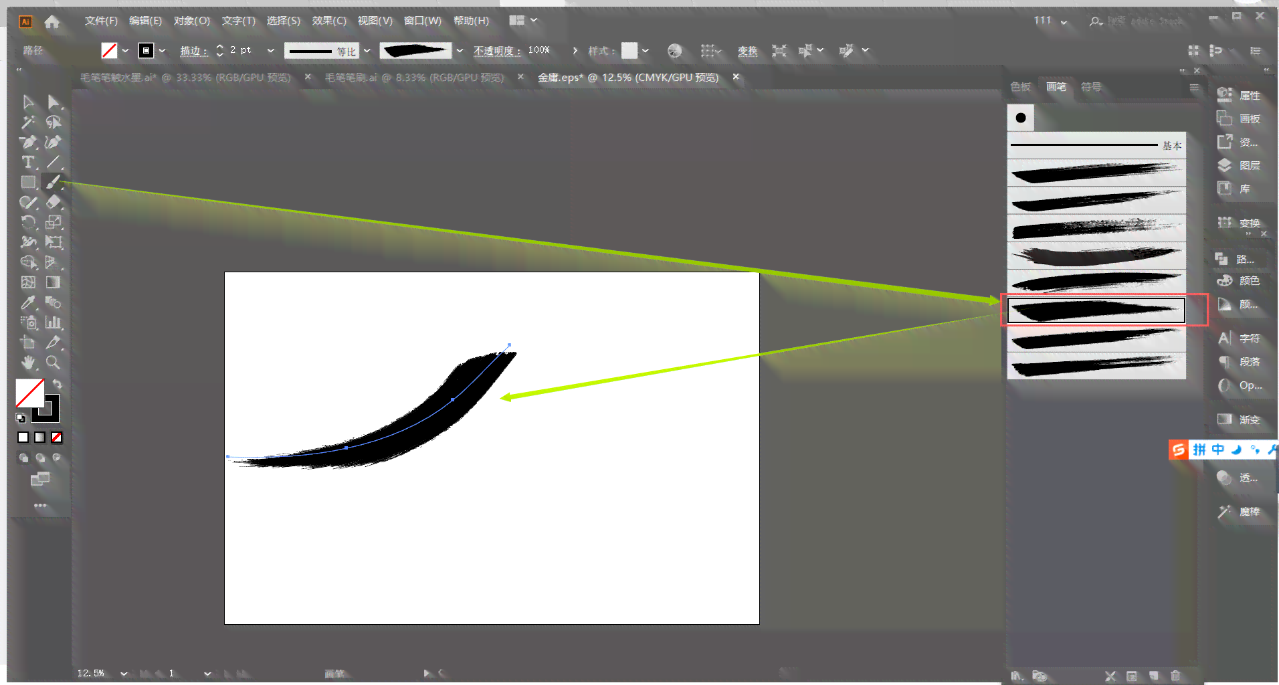
Task: Click the style swatch in control bar
Action: coord(629,51)
